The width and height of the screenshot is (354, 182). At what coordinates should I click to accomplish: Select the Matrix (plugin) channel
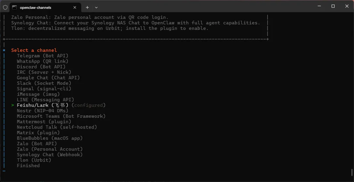point(38,133)
